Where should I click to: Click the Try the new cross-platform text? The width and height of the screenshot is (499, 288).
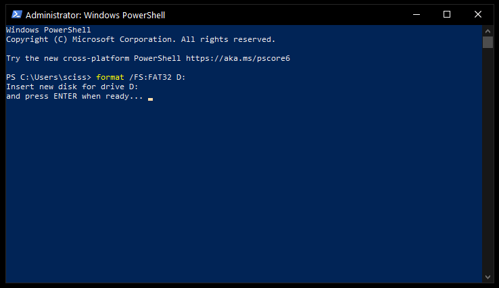(x=68, y=58)
